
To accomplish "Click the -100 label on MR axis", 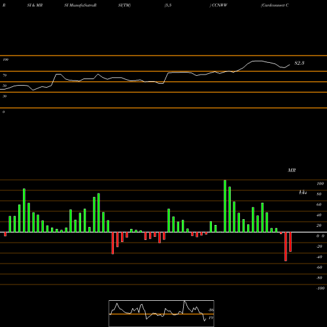I will [x=320, y=288].
